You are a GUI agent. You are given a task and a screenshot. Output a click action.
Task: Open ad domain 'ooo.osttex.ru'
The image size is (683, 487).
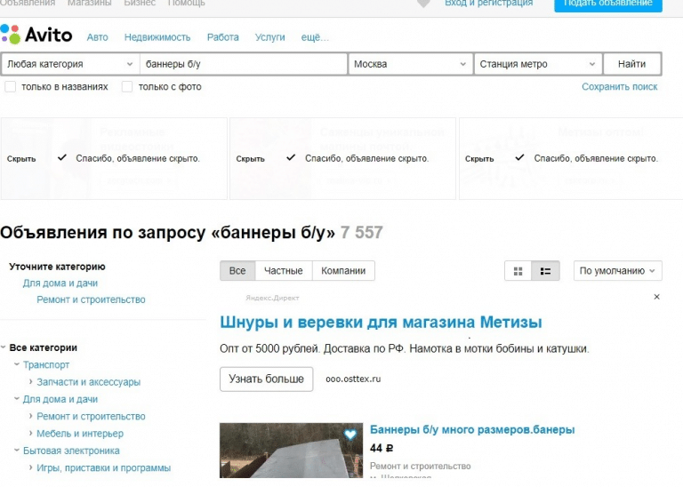coord(353,379)
